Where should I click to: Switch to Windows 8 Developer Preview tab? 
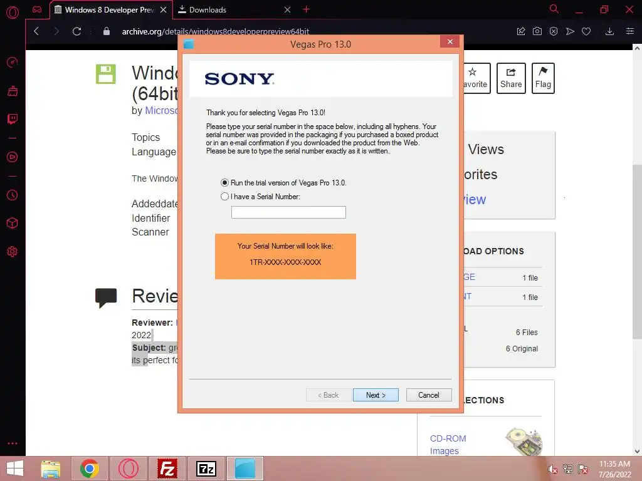[x=110, y=9]
